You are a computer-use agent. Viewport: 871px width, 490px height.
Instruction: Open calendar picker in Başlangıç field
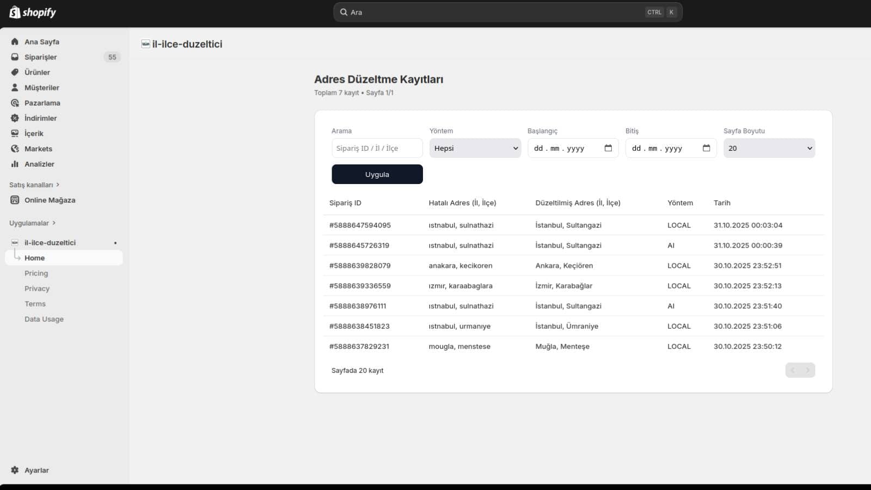(608, 148)
